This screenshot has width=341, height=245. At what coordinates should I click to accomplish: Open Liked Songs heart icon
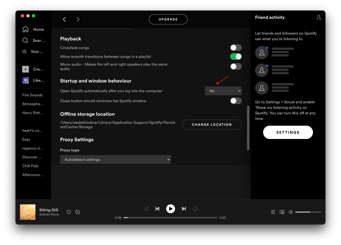pyautogui.click(x=25, y=80)
